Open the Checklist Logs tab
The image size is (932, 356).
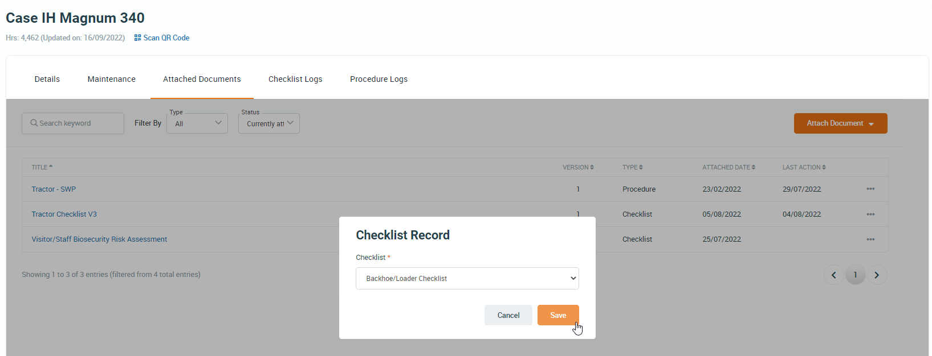pos(295,79)
